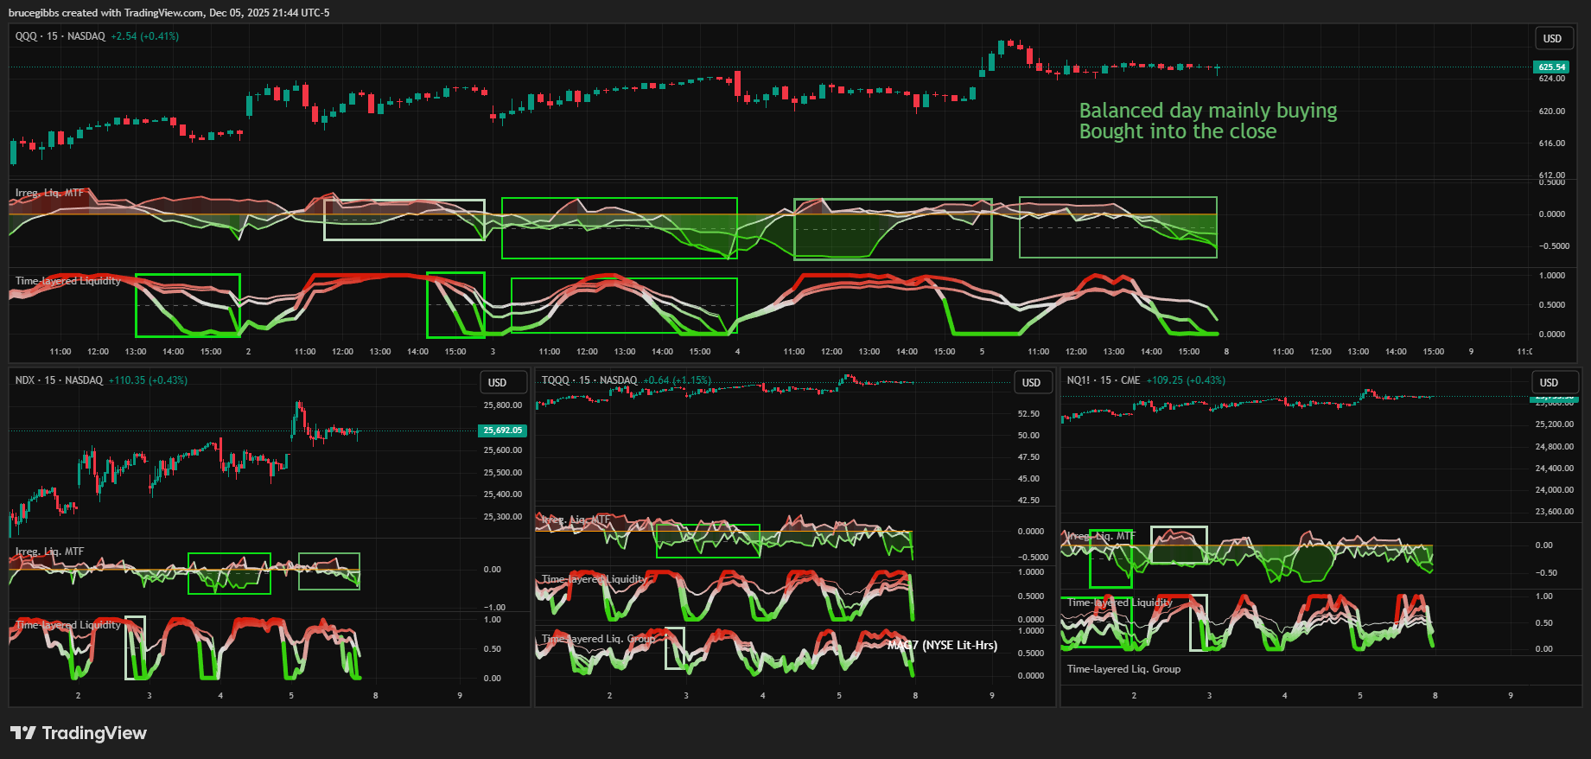Image resolution: width=1591 pixels, height=759 pixels.
Task: Click the NDX · 15 · NASDAQ symbol title
Action: tap(59, 380)
